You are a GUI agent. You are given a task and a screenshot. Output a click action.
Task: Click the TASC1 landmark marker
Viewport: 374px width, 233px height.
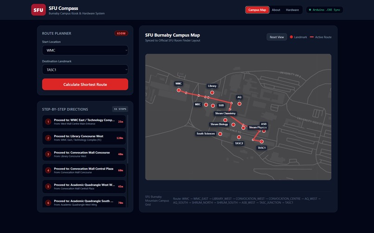point(262,141)
